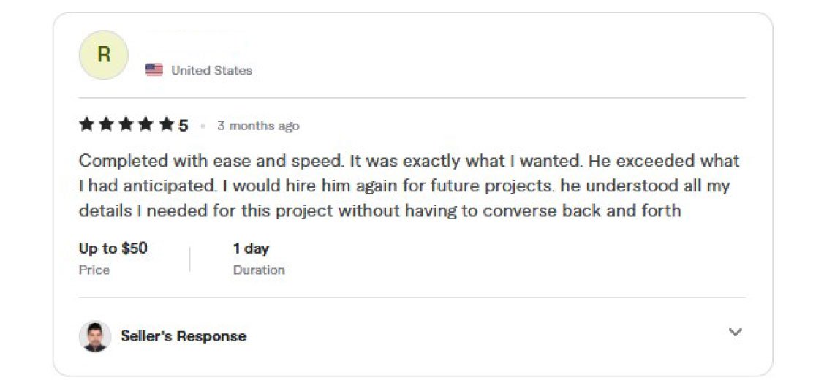Click the seller's profile photo
The height and width of the screenshot is (391, 824).
tap(95, 336)
